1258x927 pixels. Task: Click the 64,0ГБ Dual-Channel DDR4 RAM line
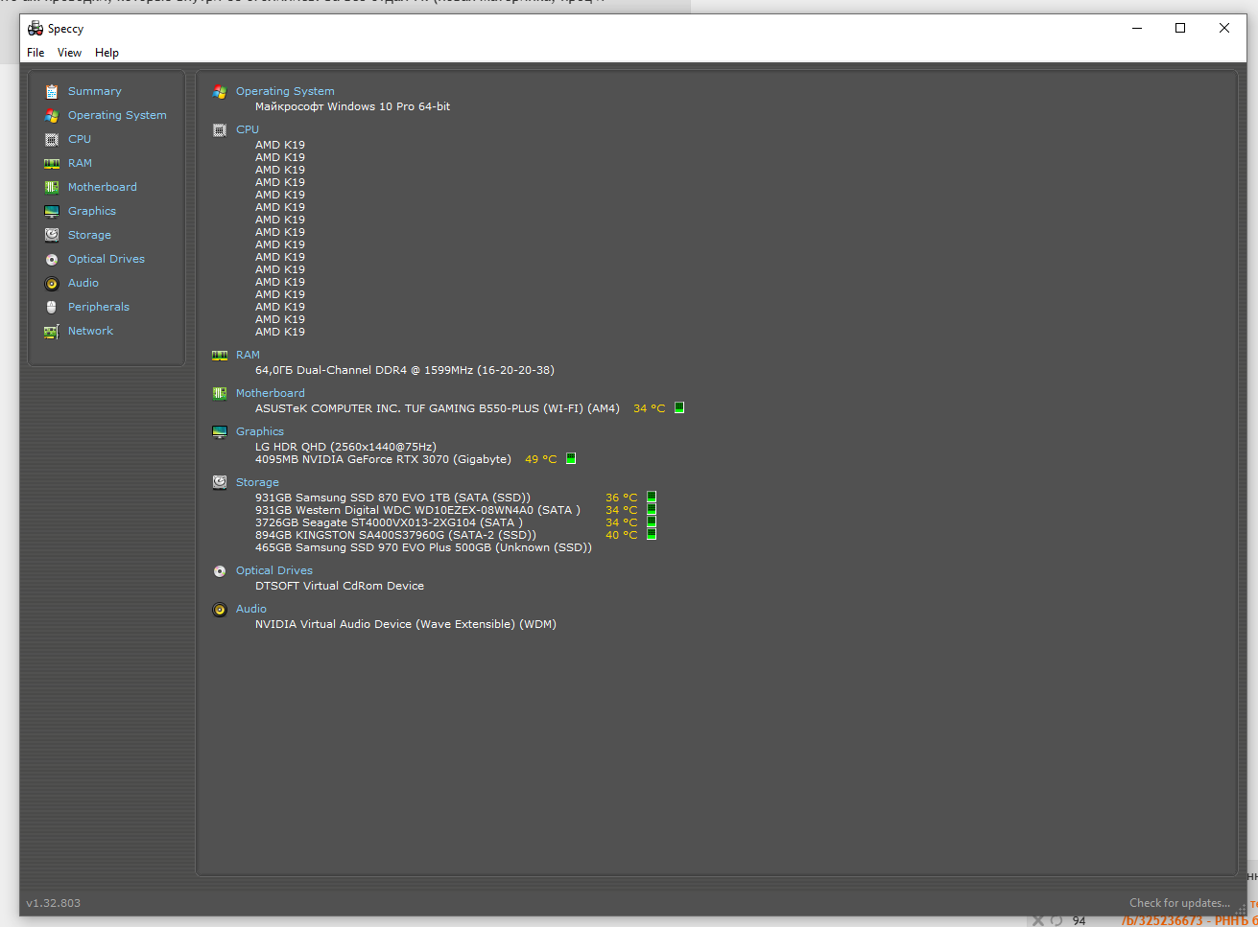405,370
